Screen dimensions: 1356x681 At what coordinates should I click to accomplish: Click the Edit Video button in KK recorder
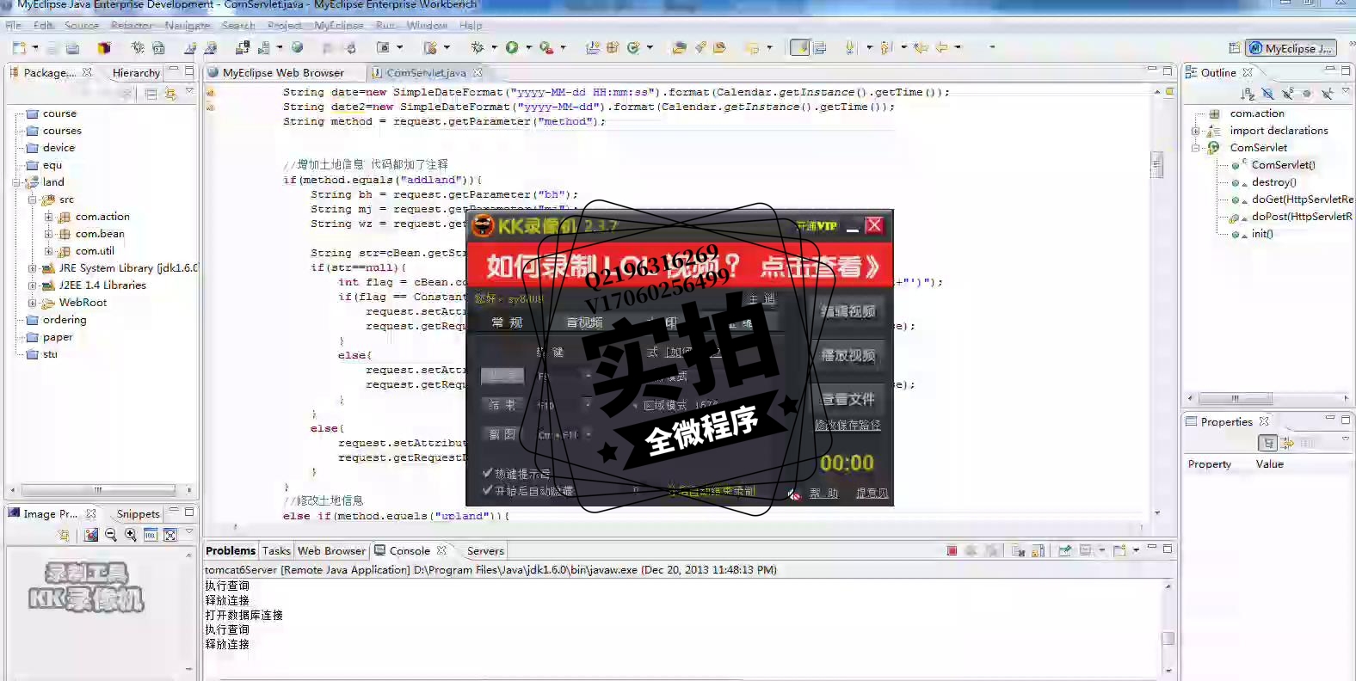848,311
